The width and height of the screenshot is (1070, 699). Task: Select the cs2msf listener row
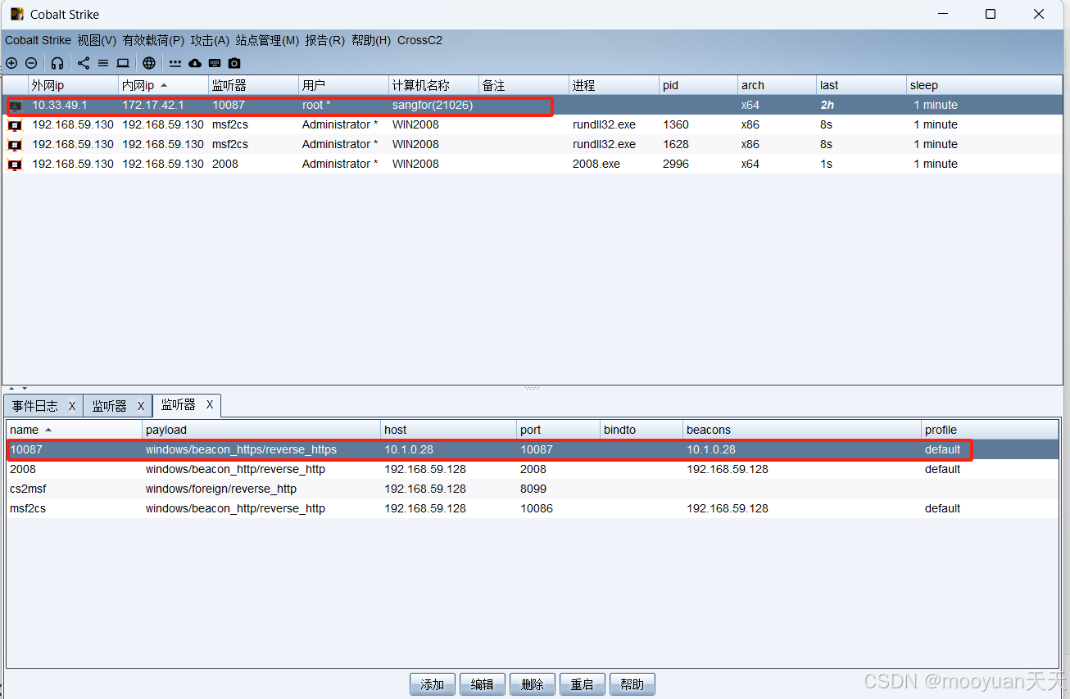(x=533, y=489)
